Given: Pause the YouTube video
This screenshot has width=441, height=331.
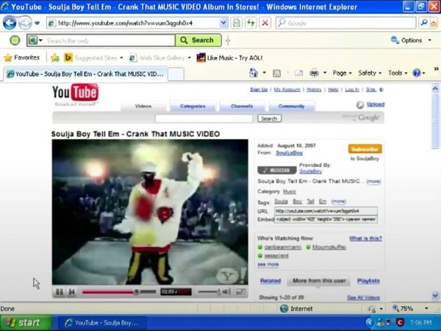Looking at the screenshot, I should point(60,292).
